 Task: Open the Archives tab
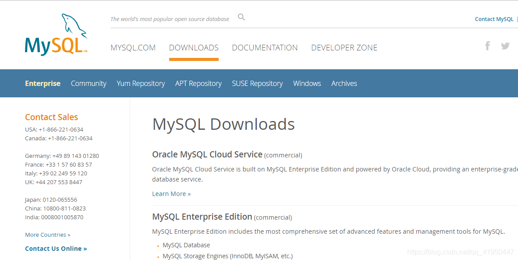click(344, 83)
